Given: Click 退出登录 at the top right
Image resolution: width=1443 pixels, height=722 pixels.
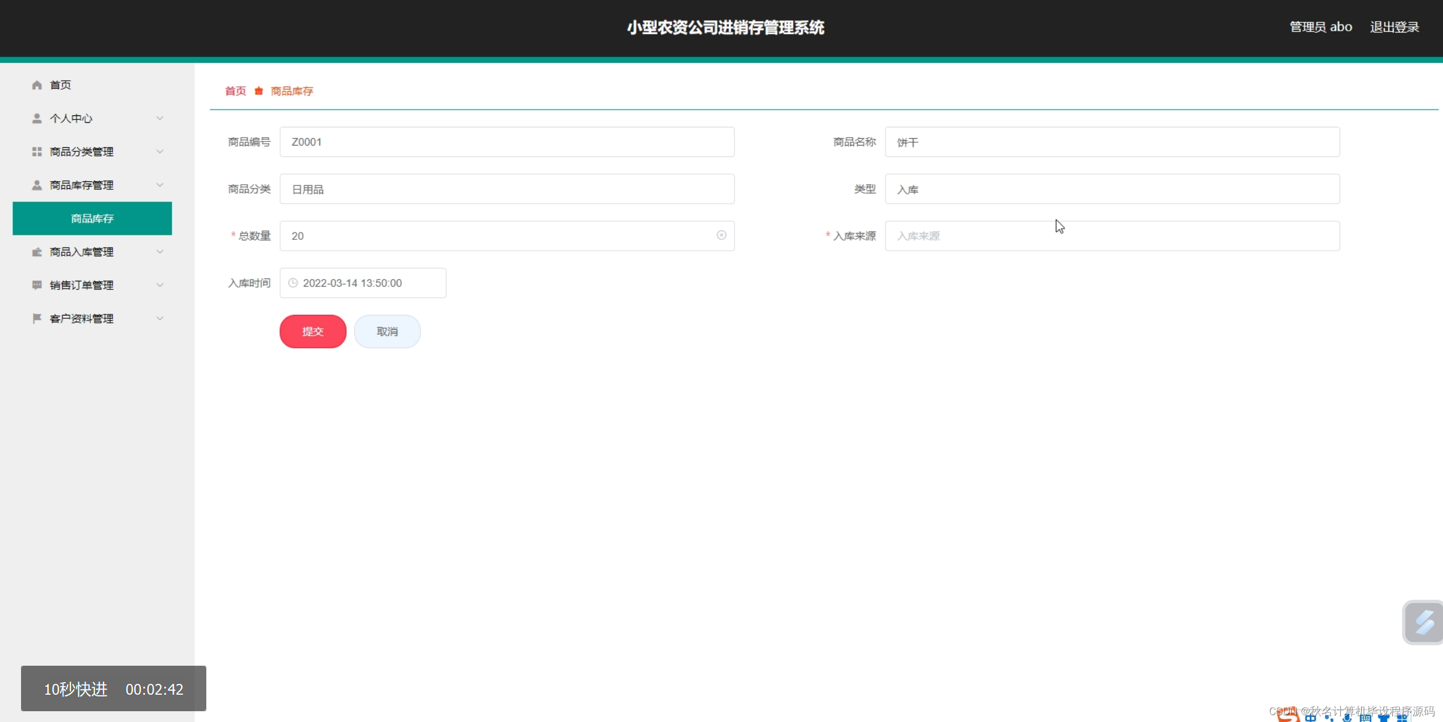Looking at the screenshot, I should pyautogui.click(x=1394, y=26).
